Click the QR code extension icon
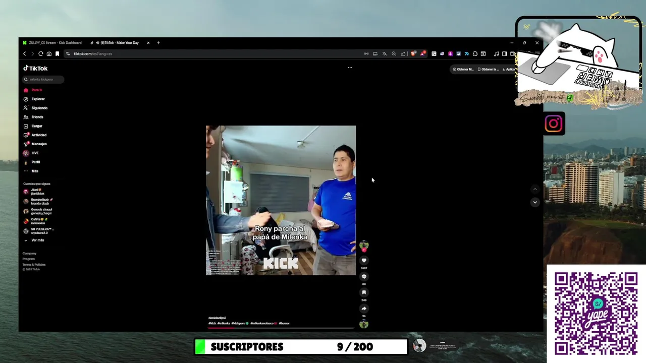The image size is (646, 363). point(434,53)
